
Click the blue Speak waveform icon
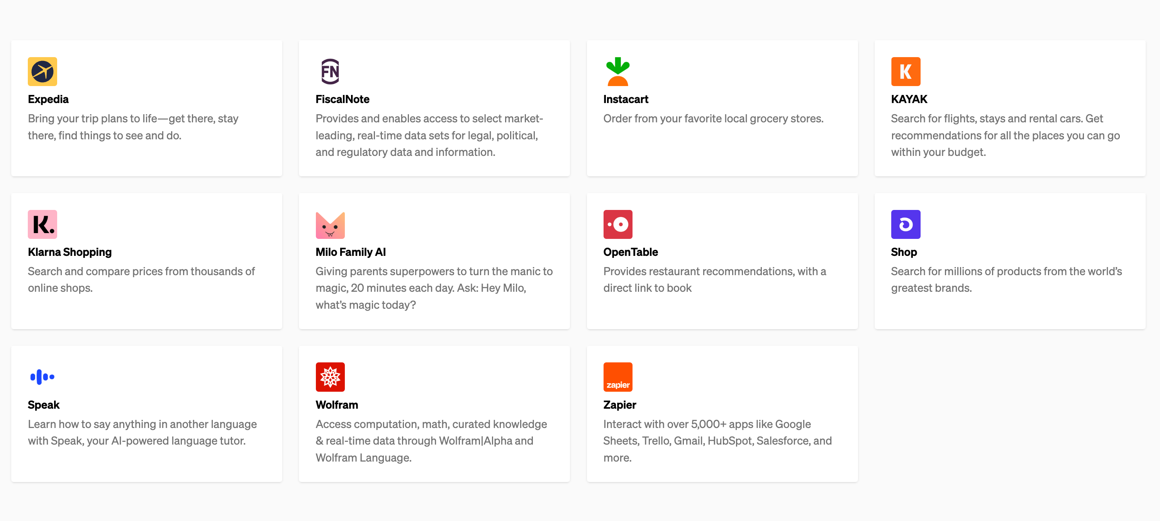(x=42, y=377)
